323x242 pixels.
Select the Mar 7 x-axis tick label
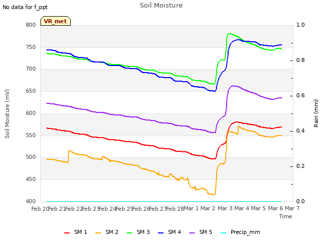pyautogui.click(x=292, y=208)
